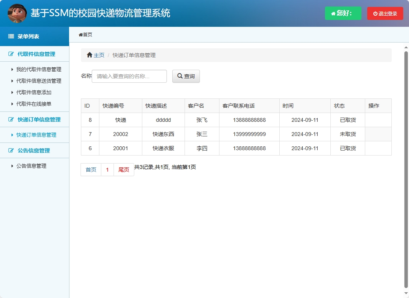Screen dimensions: 409x298
Task: Click the green 怒好 button
Action: [x=343, y=13]
